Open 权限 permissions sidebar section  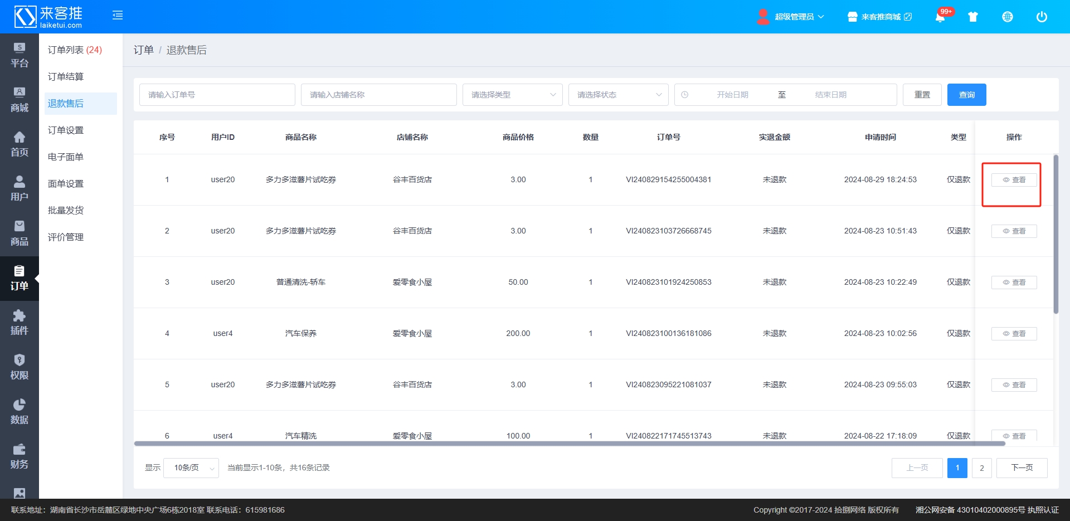[20, 368]
